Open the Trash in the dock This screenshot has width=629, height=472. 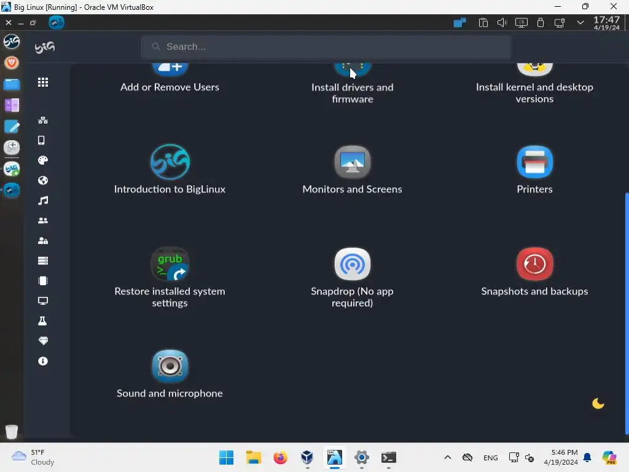(12, 431)
